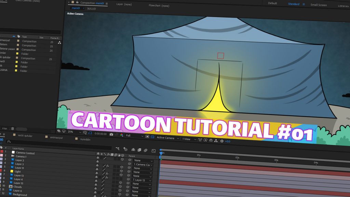Open the Timeline button in the viewer footer
350x197 pixels.
[x=211, y=140]
